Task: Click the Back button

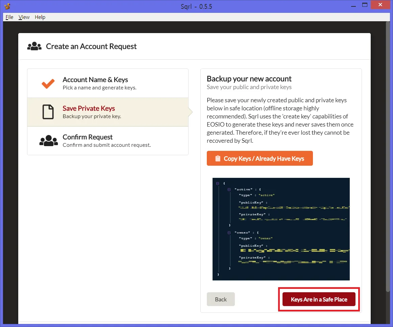Action: [x=221, y=299]
